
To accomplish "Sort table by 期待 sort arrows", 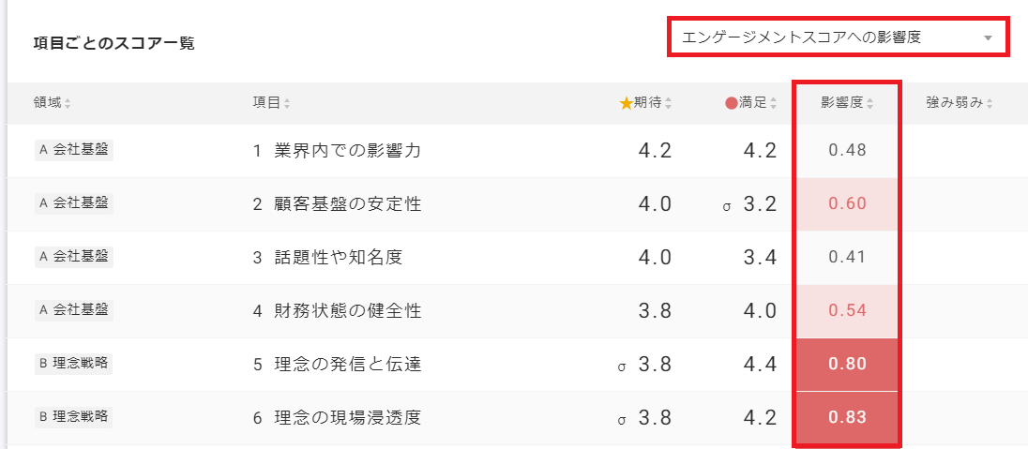I will point(668,103).
